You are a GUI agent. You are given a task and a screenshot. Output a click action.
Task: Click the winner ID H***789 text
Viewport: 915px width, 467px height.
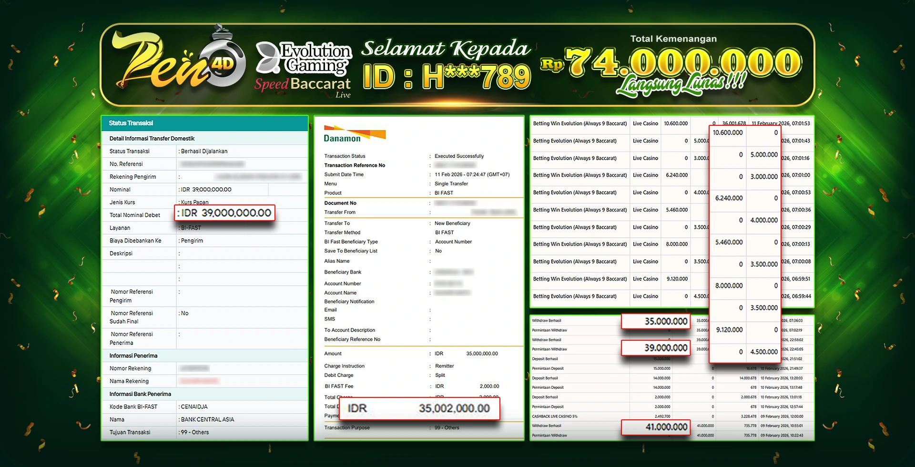point(447,77)
